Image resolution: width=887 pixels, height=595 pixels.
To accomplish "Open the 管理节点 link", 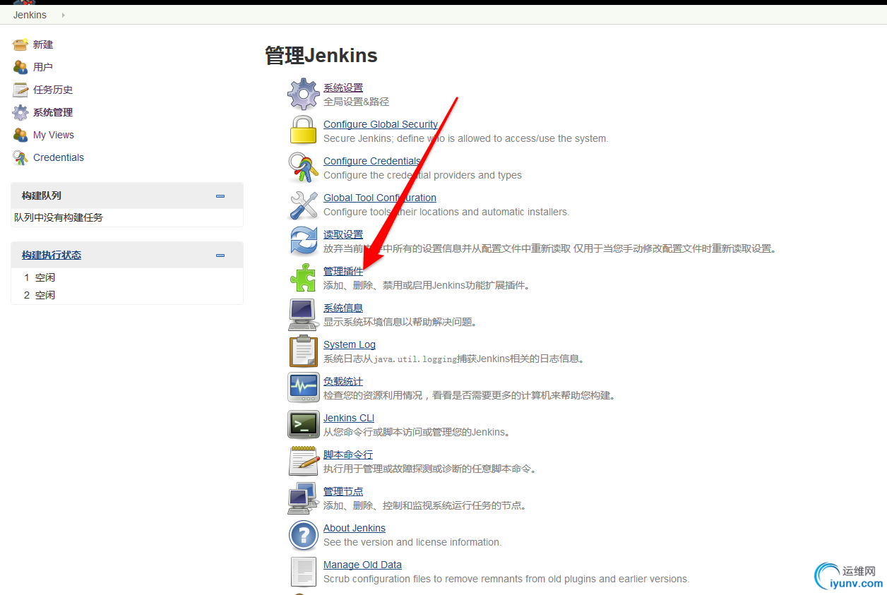I will (343, 491).
